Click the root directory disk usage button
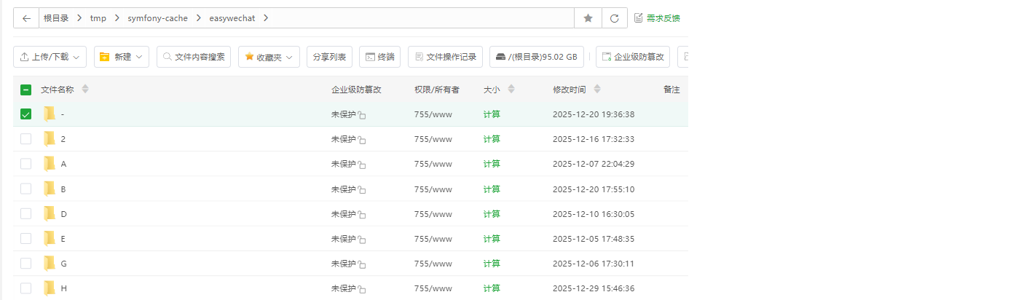This screenshot has height=300, width=1032. [537, 57]
